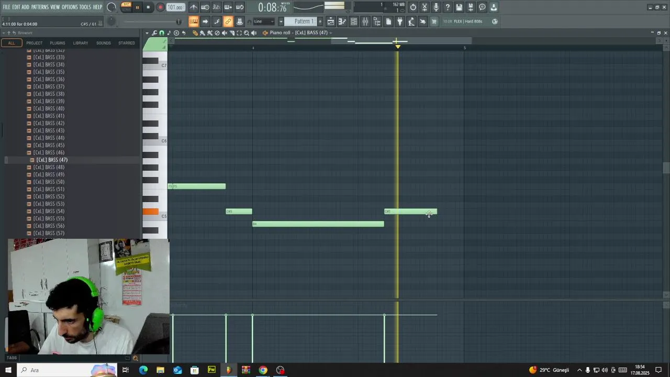Toggle loop recording
Viewport: 670px width, 377px height.
(240, 7)
